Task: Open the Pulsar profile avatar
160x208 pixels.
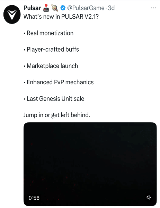Action: pos(12,14)
